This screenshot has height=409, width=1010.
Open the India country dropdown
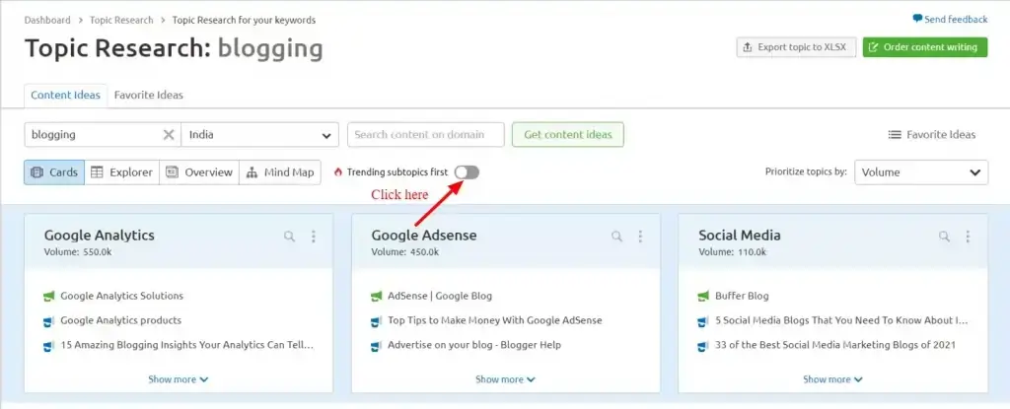(260, 135)
